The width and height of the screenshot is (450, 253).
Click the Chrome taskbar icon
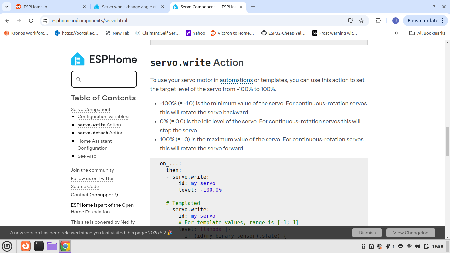tap(65, 246)
